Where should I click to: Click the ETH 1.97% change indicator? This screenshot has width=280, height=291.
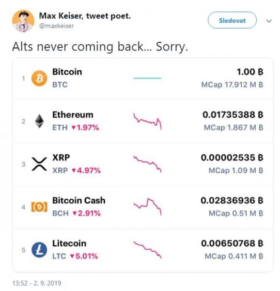(85, 128)
